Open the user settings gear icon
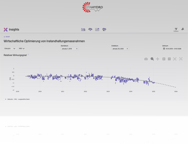The height and width of the screenshot is (144, 188). coord(183,29)
